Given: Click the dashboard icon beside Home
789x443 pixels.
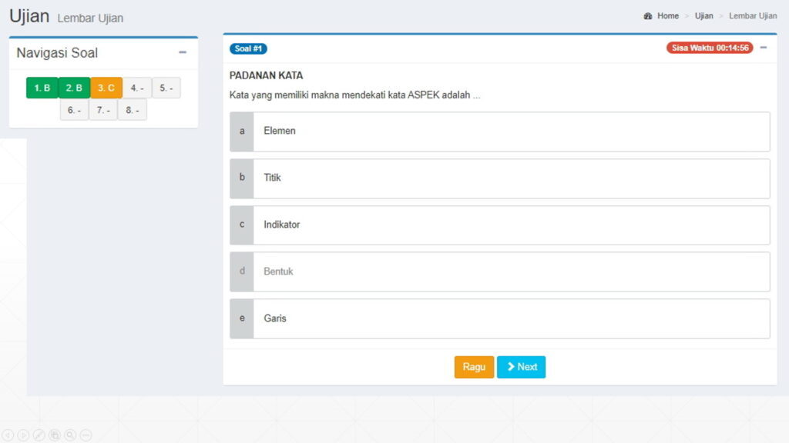Looking at the screenshot, I should pos(648,16).
